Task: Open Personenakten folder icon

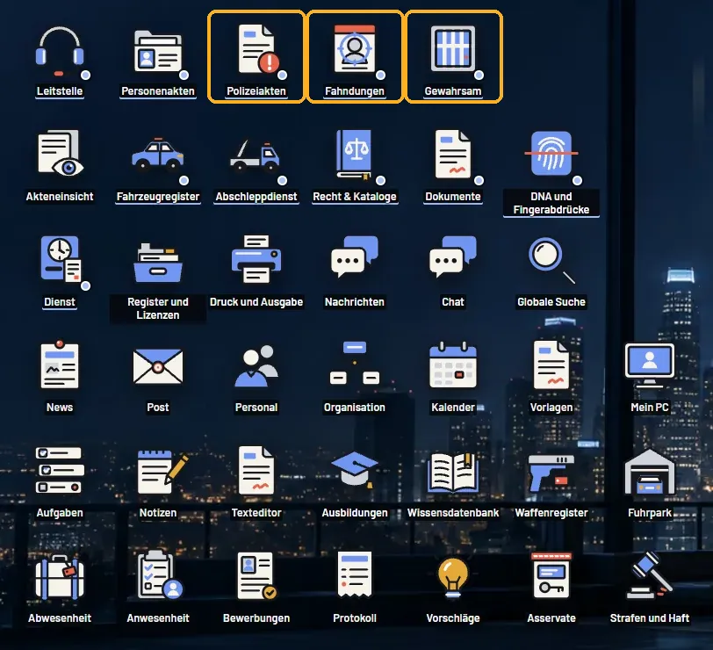Action: (158, 50)
